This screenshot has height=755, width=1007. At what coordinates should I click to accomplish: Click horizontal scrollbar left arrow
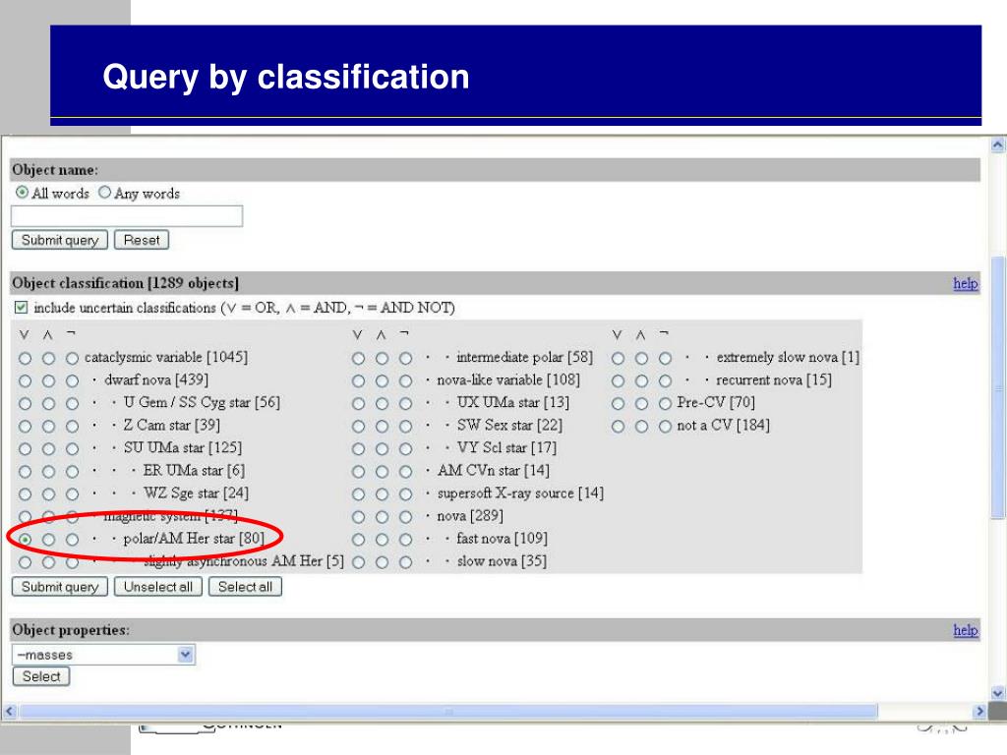pos(9,711)
